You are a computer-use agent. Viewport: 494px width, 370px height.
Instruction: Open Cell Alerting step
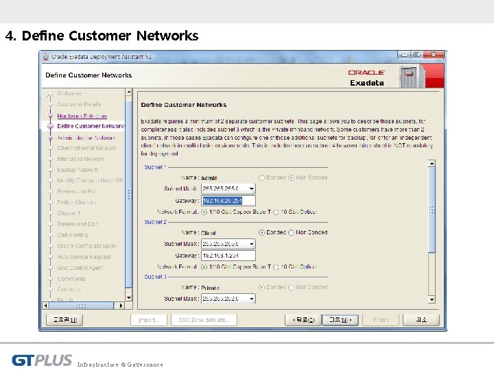[x=72, y=235]
